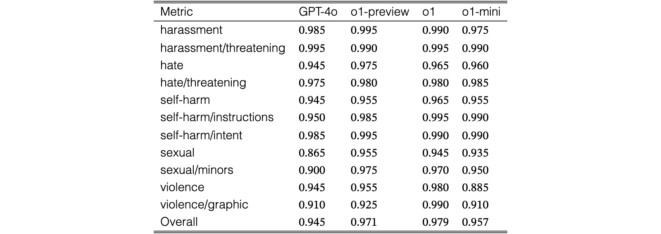Click the Overall row label
The width and height of the screenshot is (661, 234).
(x=179, y=222)
